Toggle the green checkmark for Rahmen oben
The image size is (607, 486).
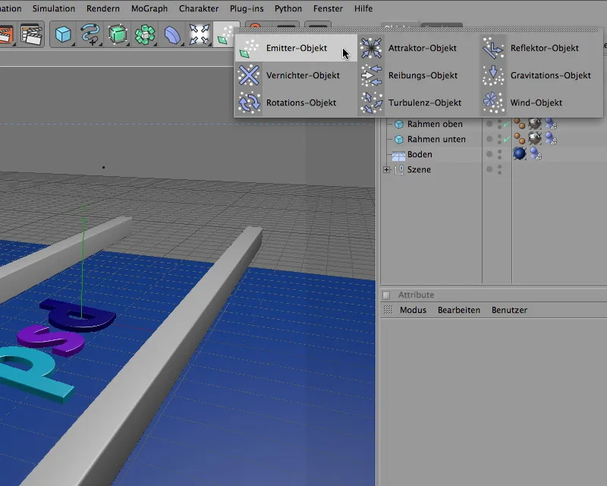pos(506,124)
